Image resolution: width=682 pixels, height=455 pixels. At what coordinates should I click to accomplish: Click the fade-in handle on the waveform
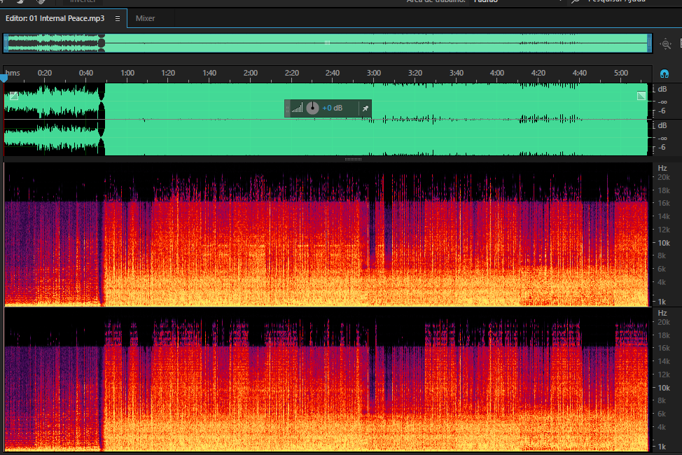[14, 96]
